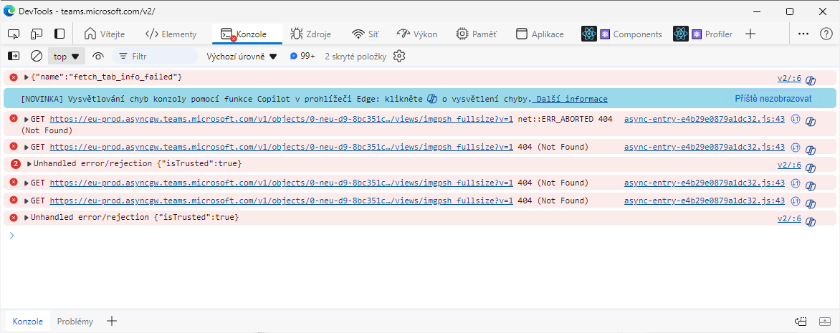Viewport: 840px width, 333px height.
Task: Toggle the console sidebar panel icon
Action: pos(14,56)
